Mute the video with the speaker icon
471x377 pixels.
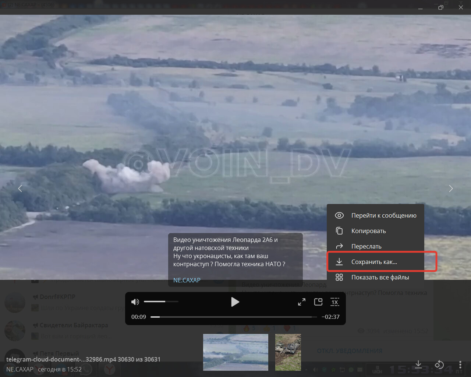click(x=135, y=302)
